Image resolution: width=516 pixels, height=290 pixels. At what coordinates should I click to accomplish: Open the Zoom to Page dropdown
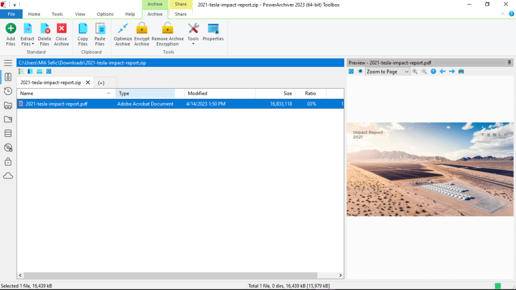(407, 71)
